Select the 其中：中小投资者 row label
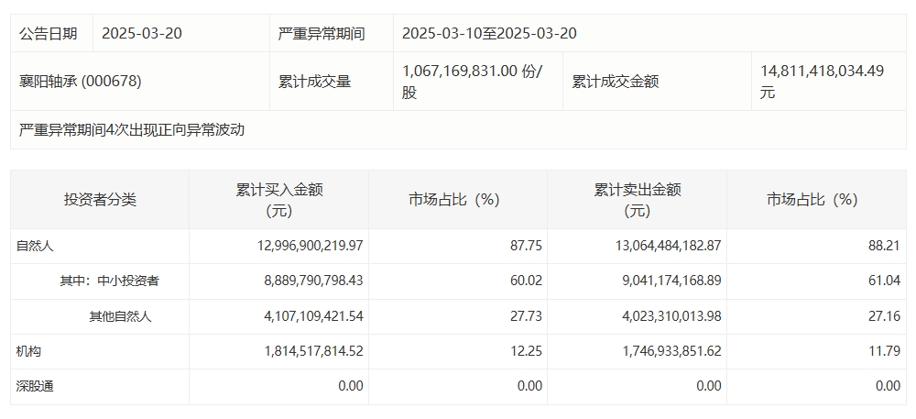This screenshot has height=419, width=916. point(109,281)
